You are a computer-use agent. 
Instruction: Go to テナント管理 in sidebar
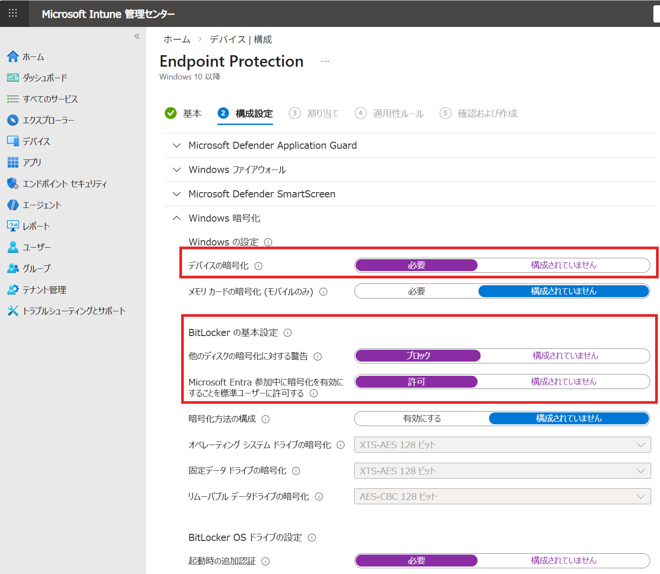(x=44, y=290)
